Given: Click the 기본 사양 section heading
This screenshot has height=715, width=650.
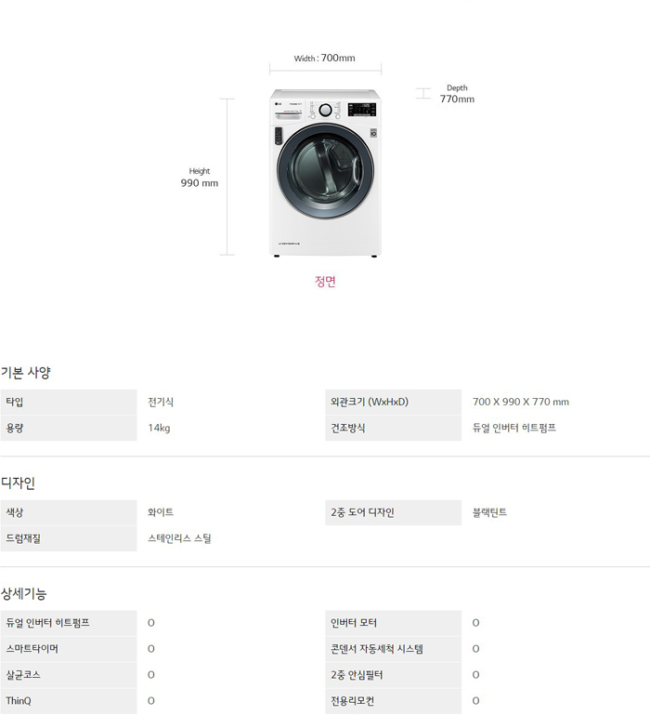Looking at the screenshot, I should point(26,373).
